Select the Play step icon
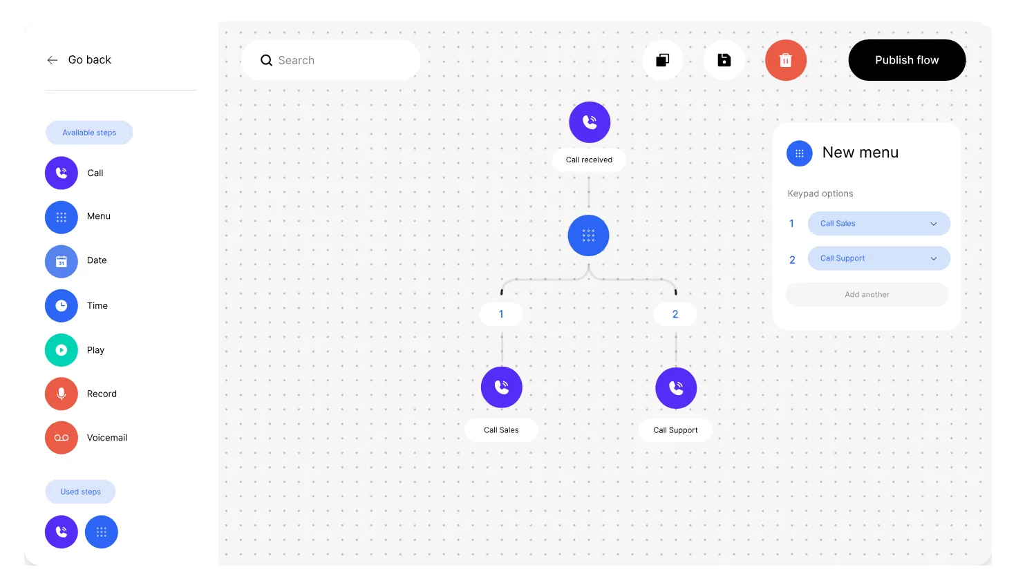Image resolution: width=1016 pixels, height=587 pixels. tap(62, 350)
